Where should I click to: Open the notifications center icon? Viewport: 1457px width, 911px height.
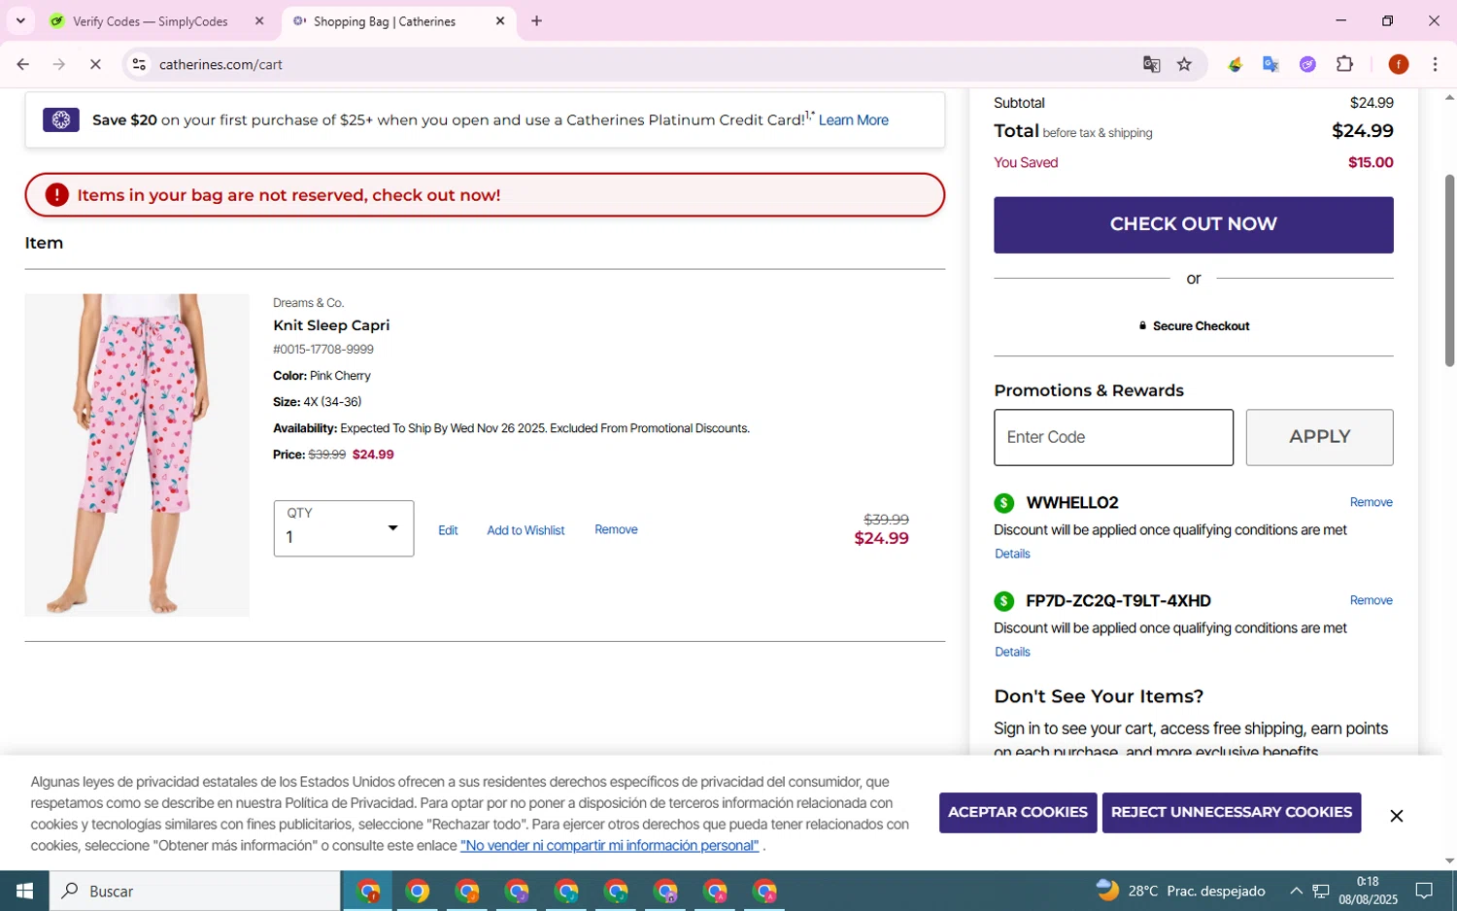point(1424,891)
